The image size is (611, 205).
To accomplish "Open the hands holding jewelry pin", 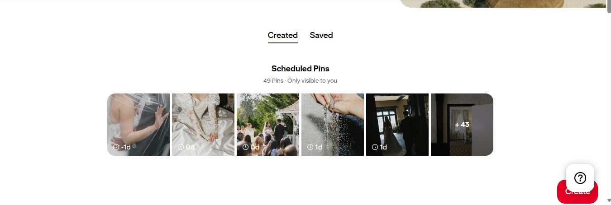I will 333,125.
